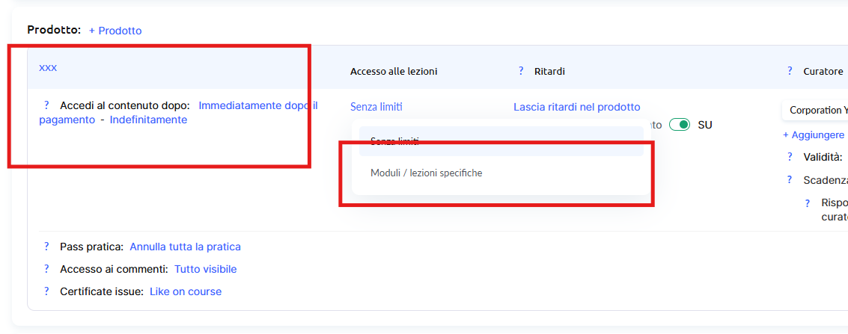Open the Corporation curator dropdown
Screen dimensions: 848x334
[x=816, y=110]
